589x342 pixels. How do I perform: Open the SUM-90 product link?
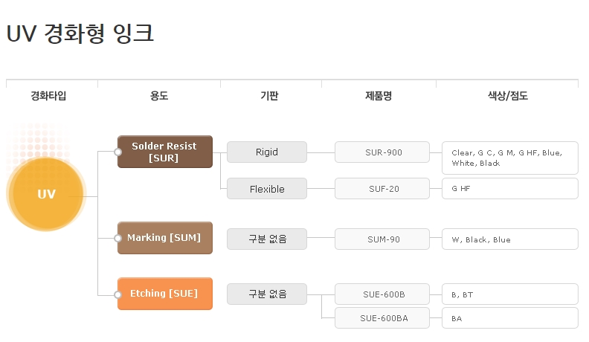tap(382, 239)
